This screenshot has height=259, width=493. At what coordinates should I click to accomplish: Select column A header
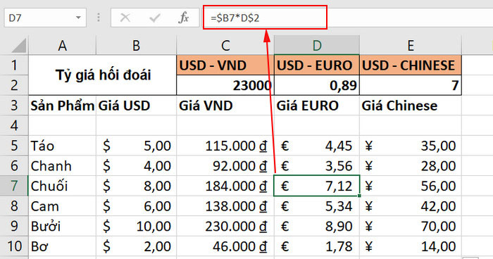coord(62,46)
